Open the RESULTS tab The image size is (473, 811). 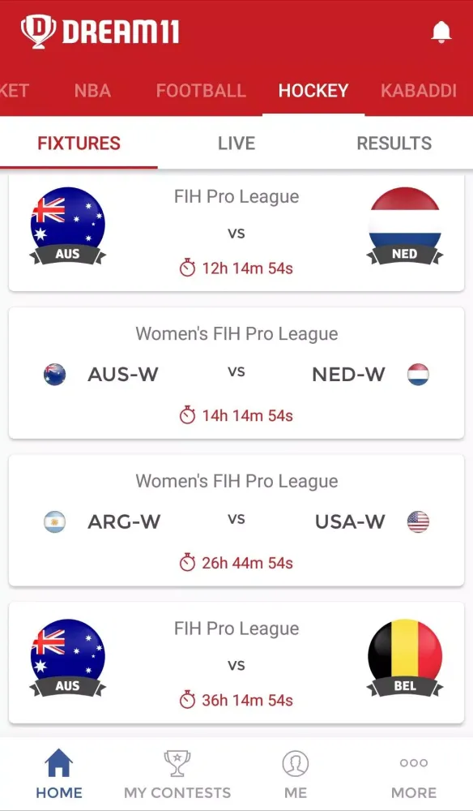394,143
